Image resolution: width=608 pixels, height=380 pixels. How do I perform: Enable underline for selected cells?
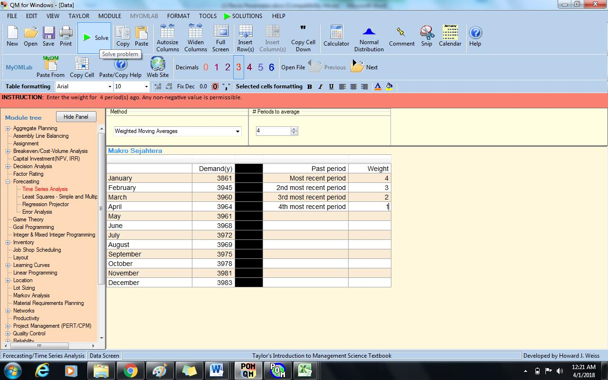coord(331,86)
